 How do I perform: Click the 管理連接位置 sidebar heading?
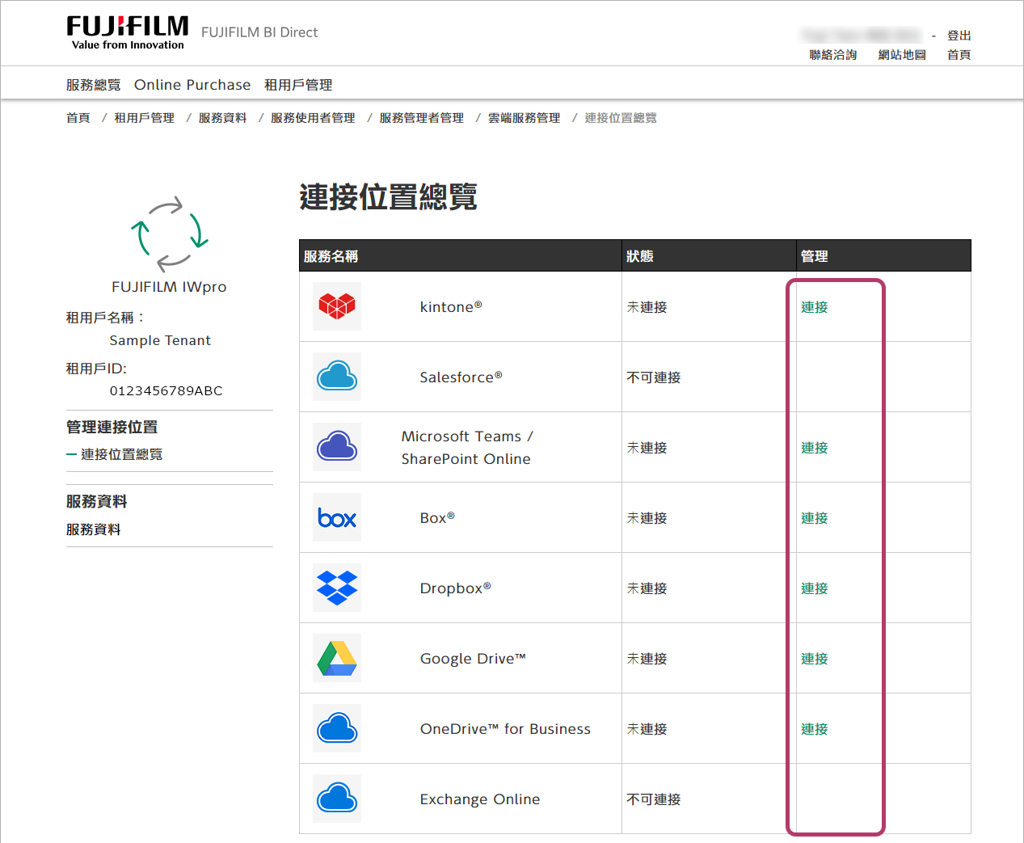pyautogui.click(x=112, y=427)
